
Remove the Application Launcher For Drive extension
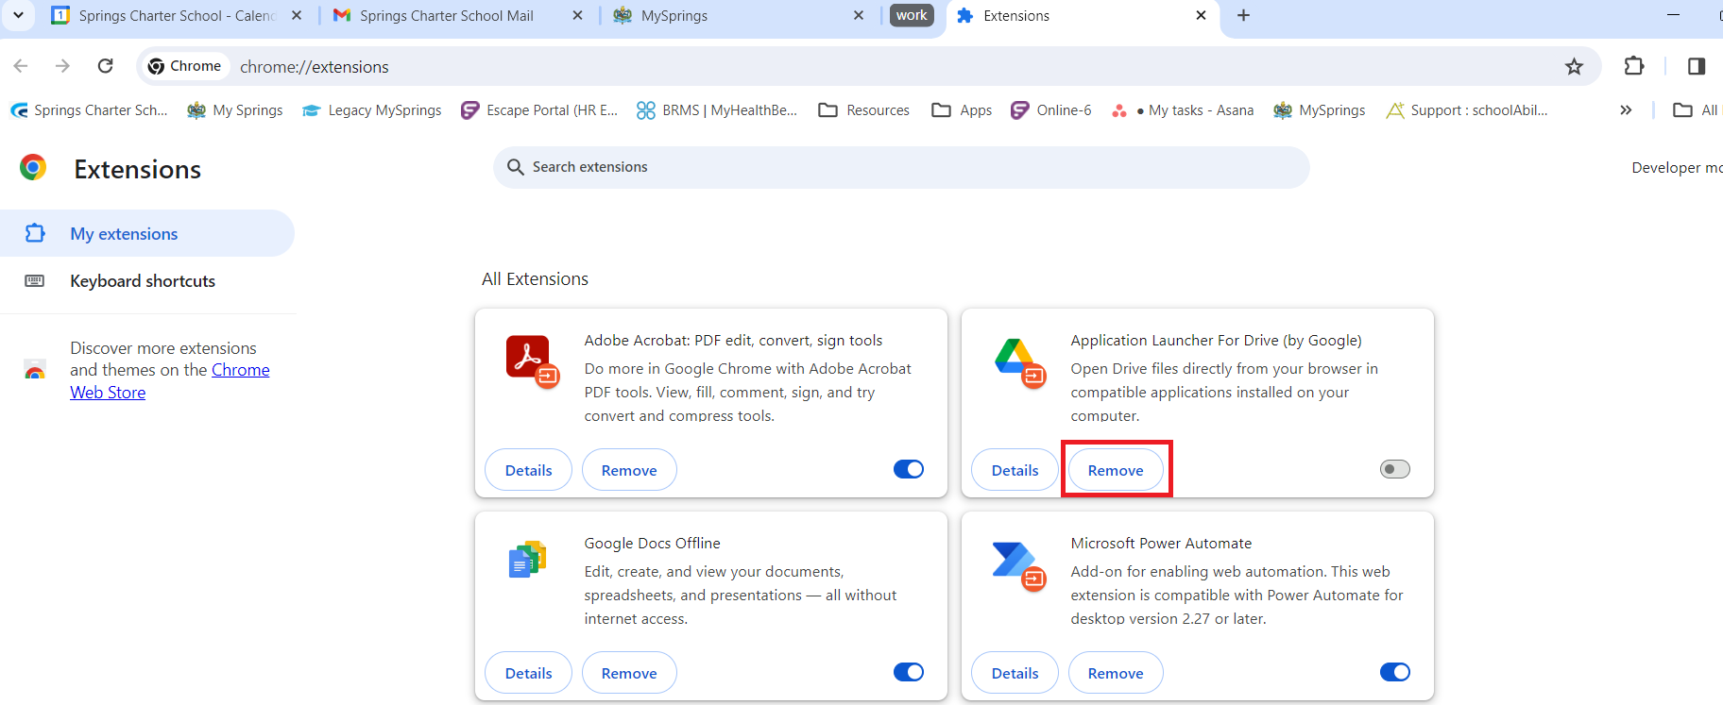pos(1116,470)
